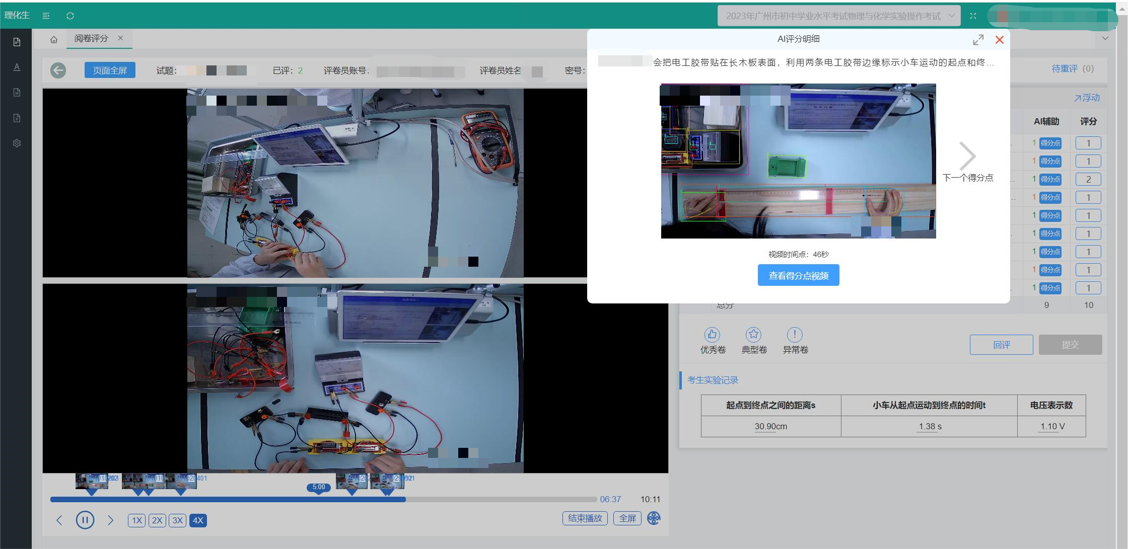
Task: Mark paper with 优秀卷 thumbs-up icon
Action: [712, 335]
